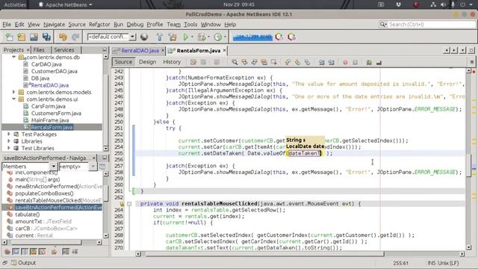The height and width of the screenshot is (269, 478).
Task: Click the memory usage garbage collection bar
Action: pos(252,37)
